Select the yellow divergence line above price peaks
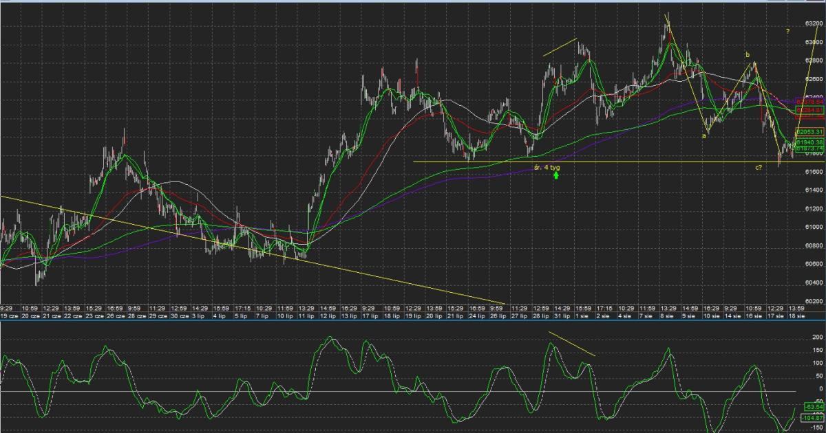 tap(560, 47)
